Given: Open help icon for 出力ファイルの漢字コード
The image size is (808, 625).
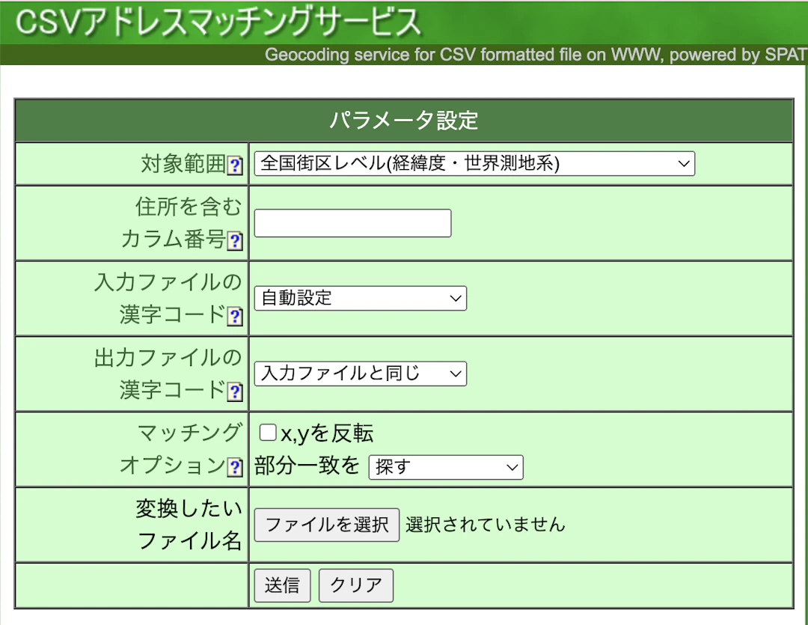Looking at the screenshot, I should (235, 392).
